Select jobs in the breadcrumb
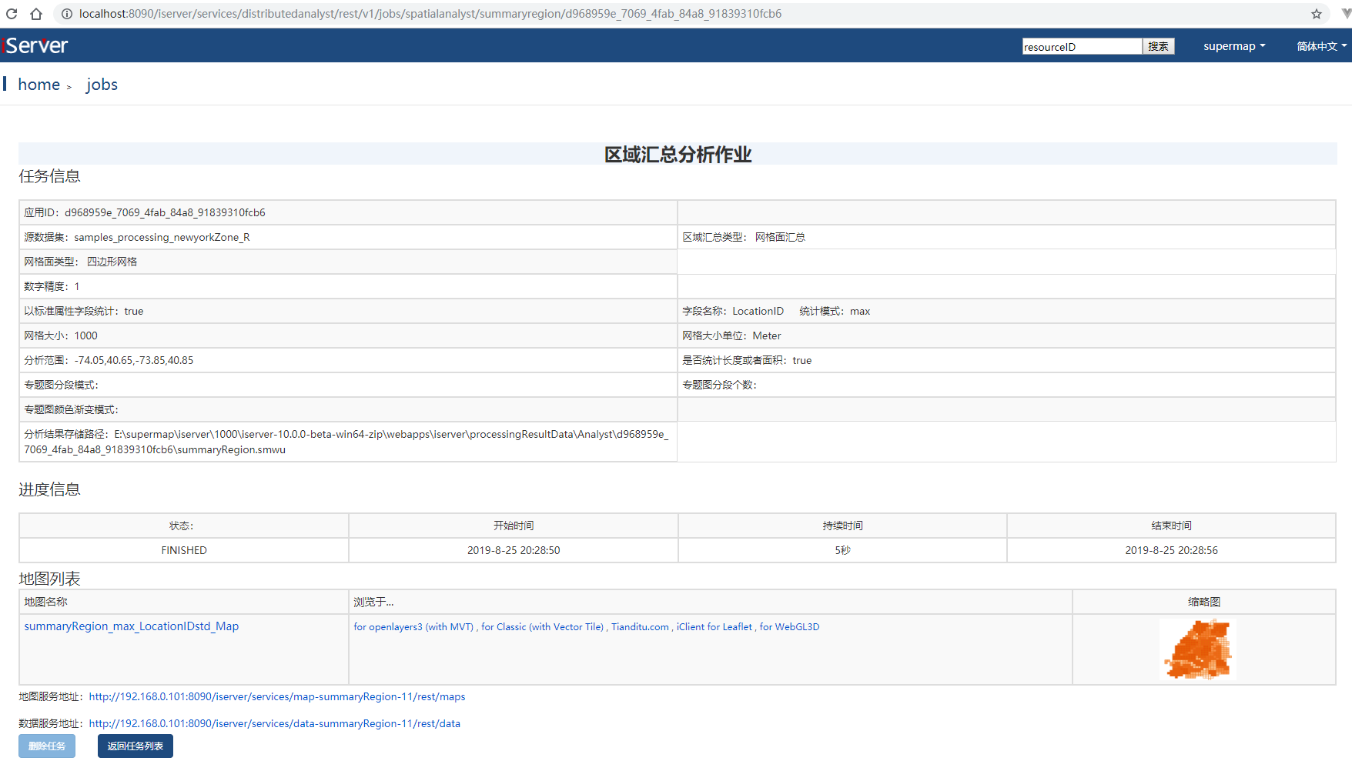 coord(102,85)
